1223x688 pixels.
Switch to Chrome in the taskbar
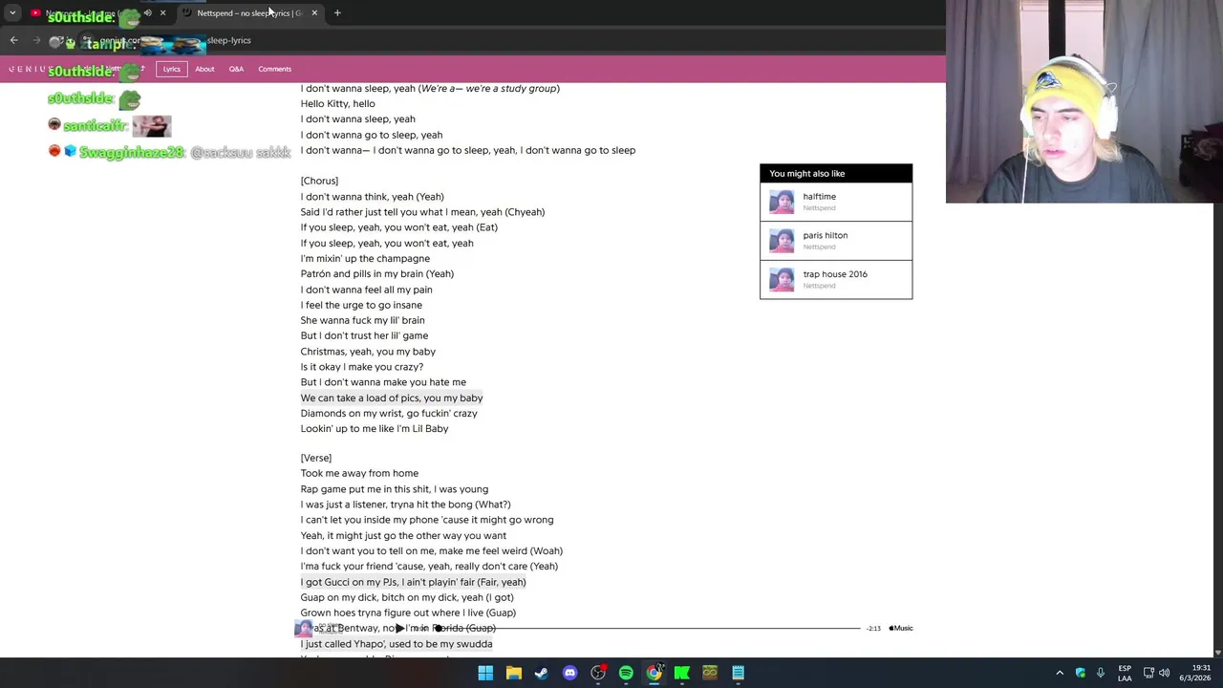pos(654,673)
